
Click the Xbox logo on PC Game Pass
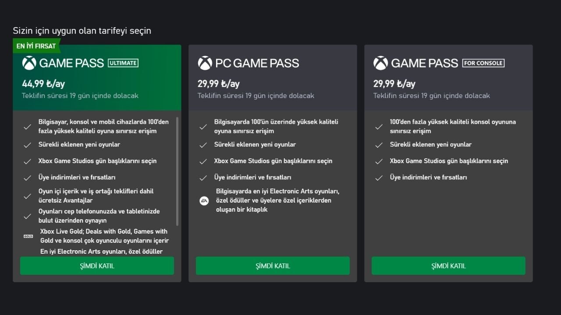tap(205, 63)
